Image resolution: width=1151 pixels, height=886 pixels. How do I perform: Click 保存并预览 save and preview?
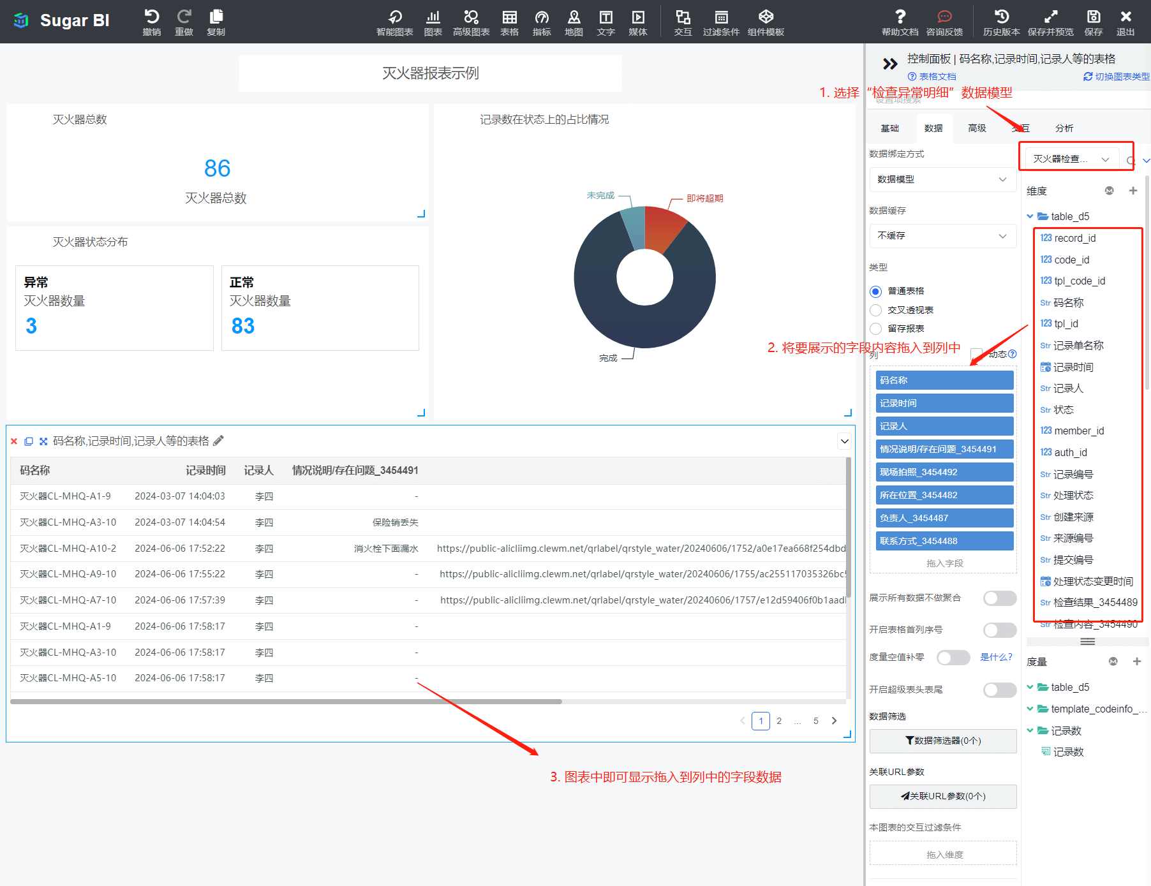point(1050,17)
